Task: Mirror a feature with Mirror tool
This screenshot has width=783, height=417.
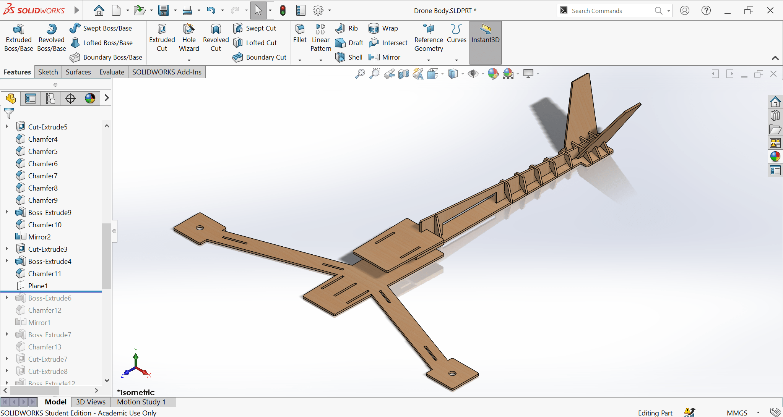Action: [x=384, y=57]
